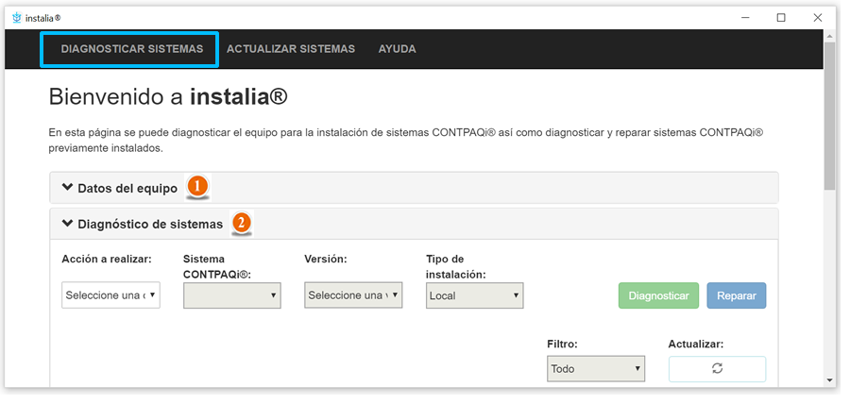
Task: Open the Acción a realizar dropdown
Action: [x=110, y=295]
